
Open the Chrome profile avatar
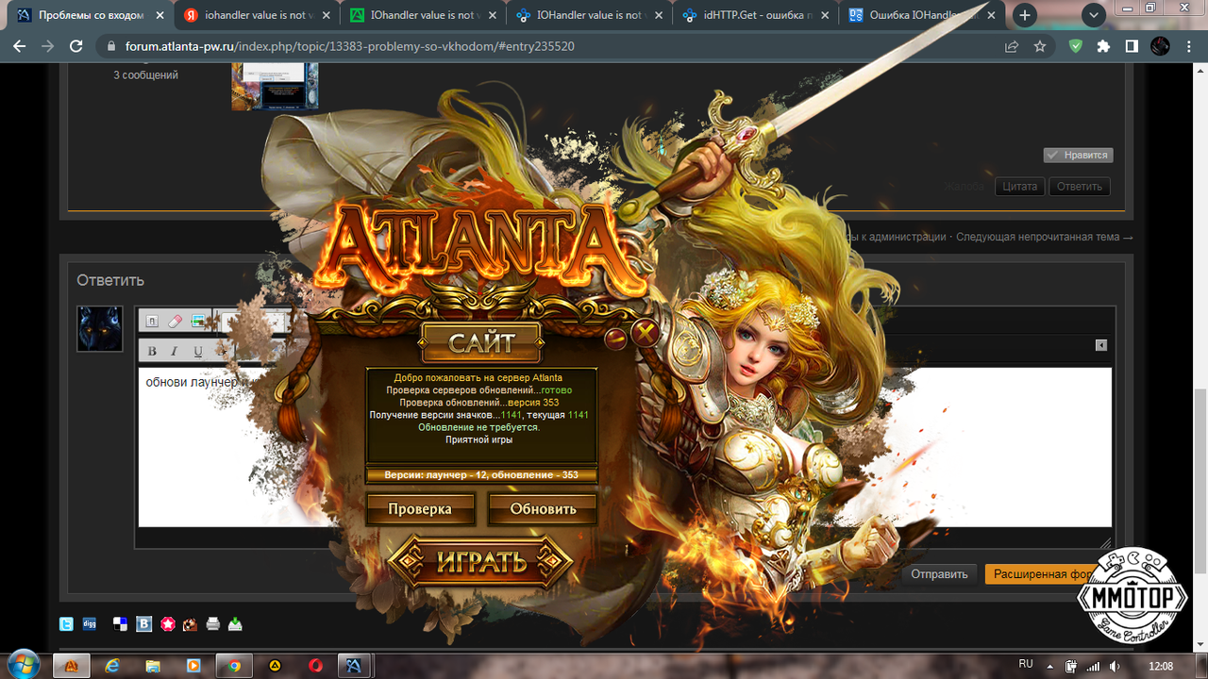click(1160, 46)
